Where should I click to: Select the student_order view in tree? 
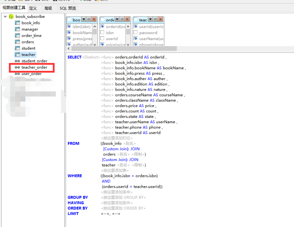click(x=34, y=61)
